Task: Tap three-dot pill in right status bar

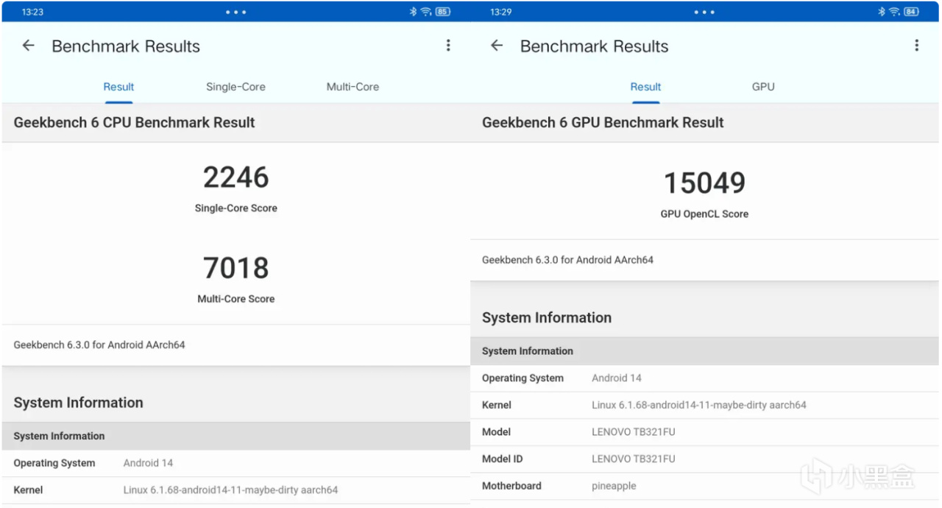Action: [x=704, y=12]
